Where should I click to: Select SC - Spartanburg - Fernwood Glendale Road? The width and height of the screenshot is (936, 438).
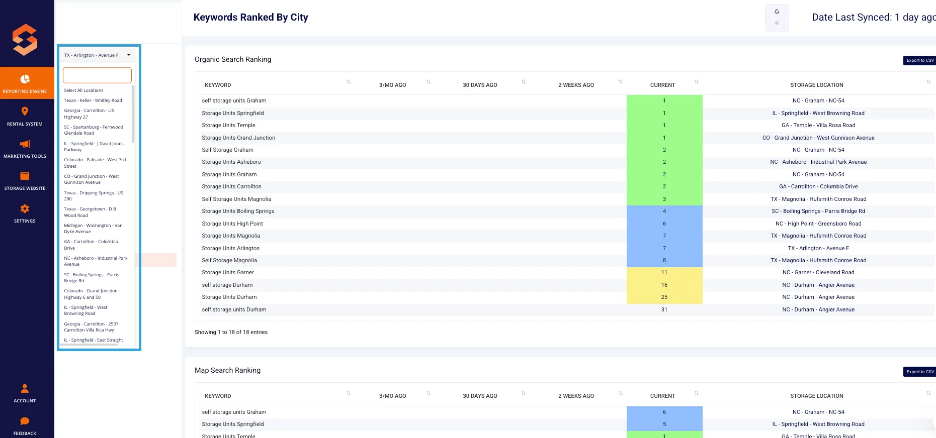(94, 130)
